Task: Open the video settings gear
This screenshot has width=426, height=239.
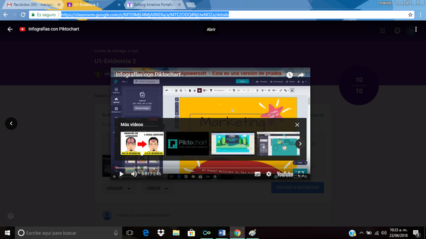Action: [269, 174]
